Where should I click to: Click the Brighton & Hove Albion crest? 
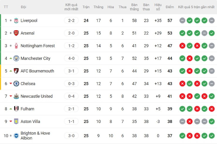tap(16, 136)
